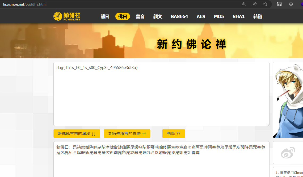Open the 转链 page

258,17
